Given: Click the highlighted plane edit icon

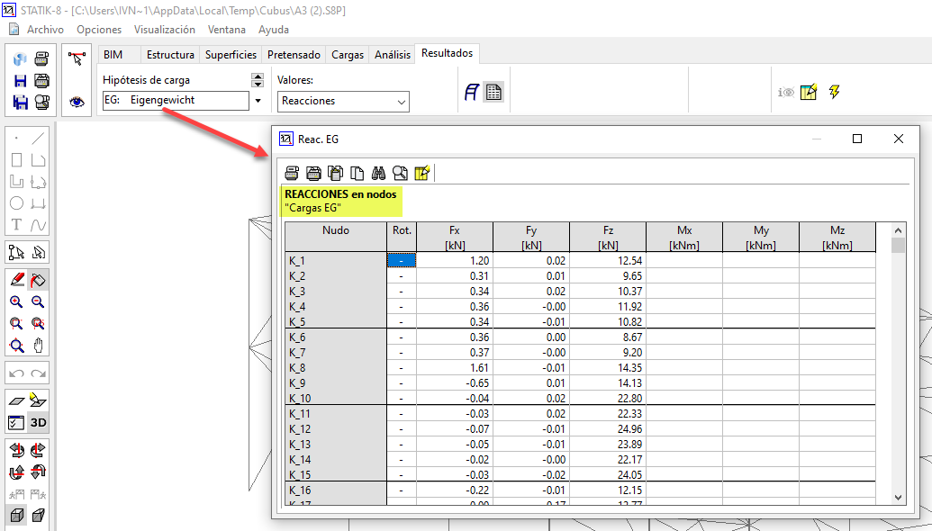Looking at the screenshot, I should tap(38, 400).
